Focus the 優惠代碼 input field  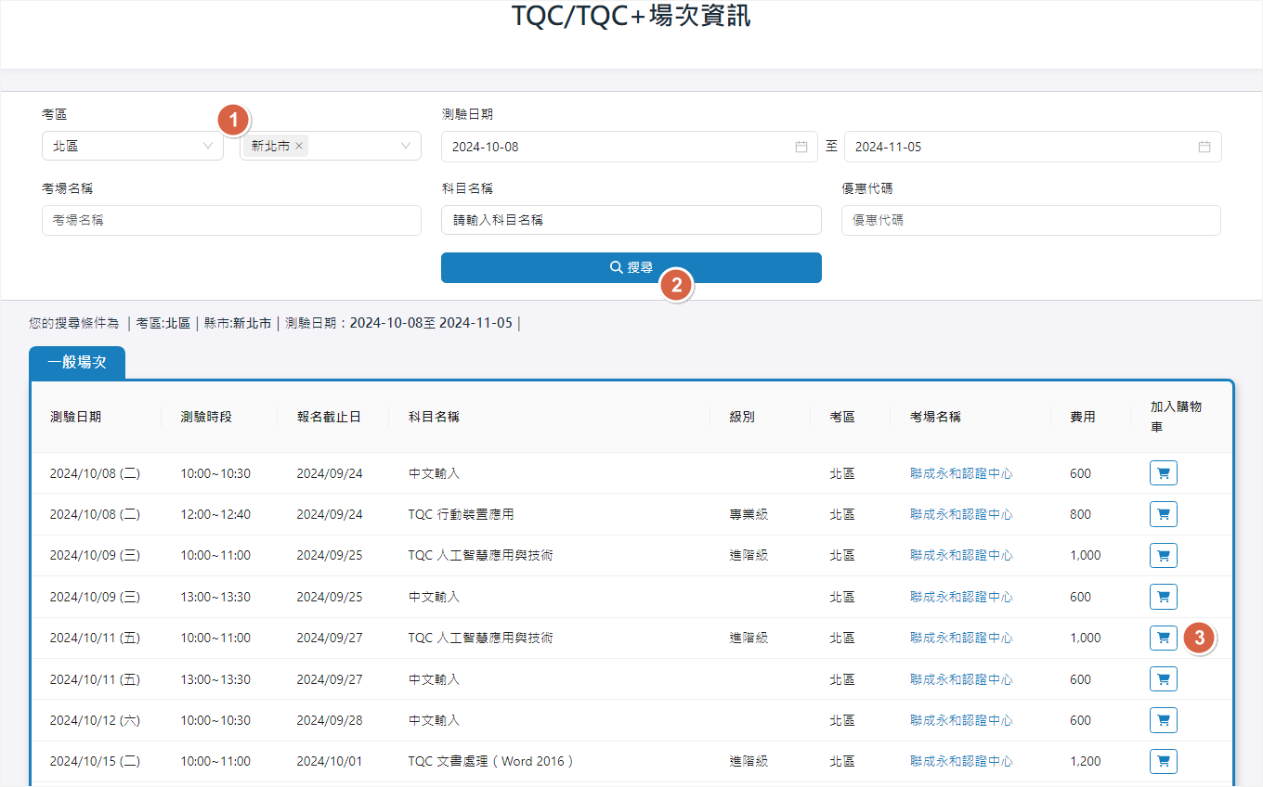point(1031,220)
